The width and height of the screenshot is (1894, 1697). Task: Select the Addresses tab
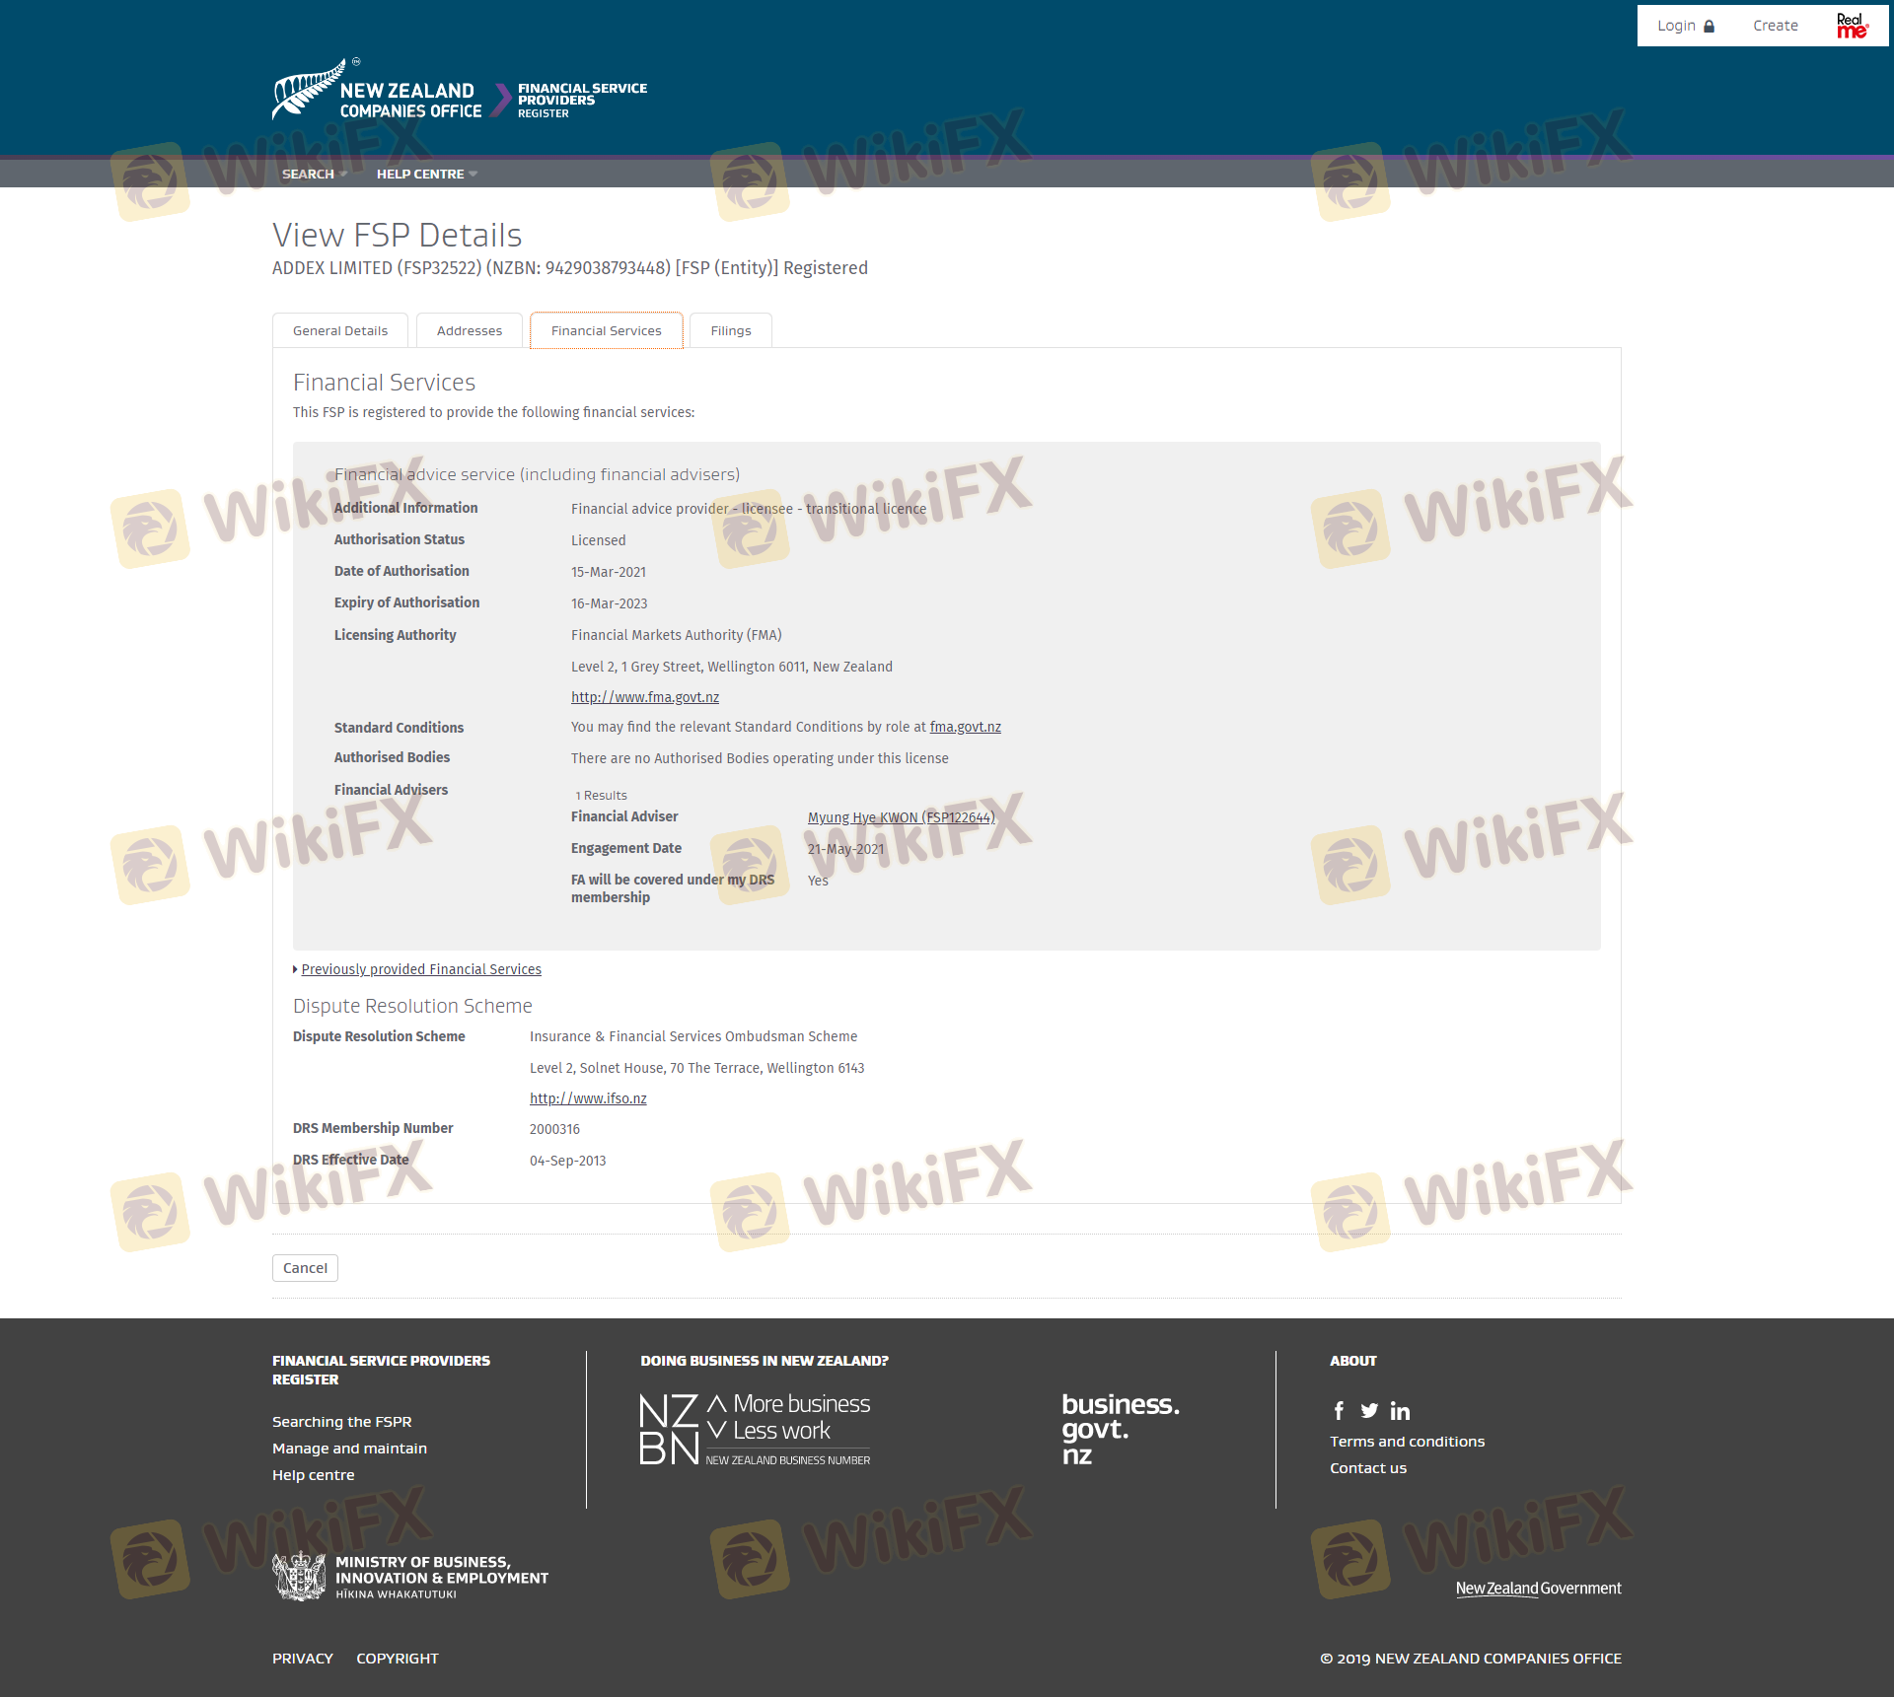470,331
